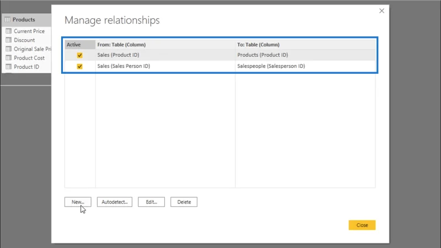
Task: Click the Current Price column icon
Action: [9, 31]
